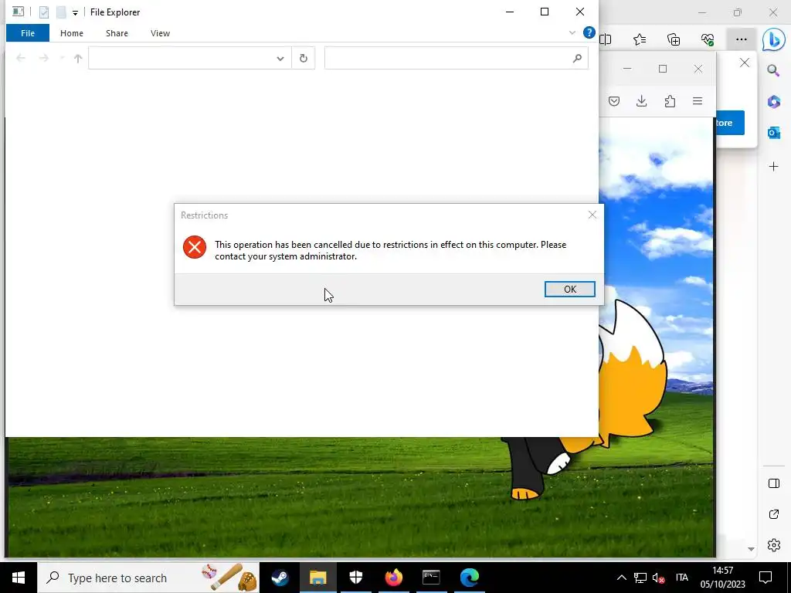Add a sidebar app with plus icon
The height and width of the screenshot is (593, 791).
click(773, 167)
